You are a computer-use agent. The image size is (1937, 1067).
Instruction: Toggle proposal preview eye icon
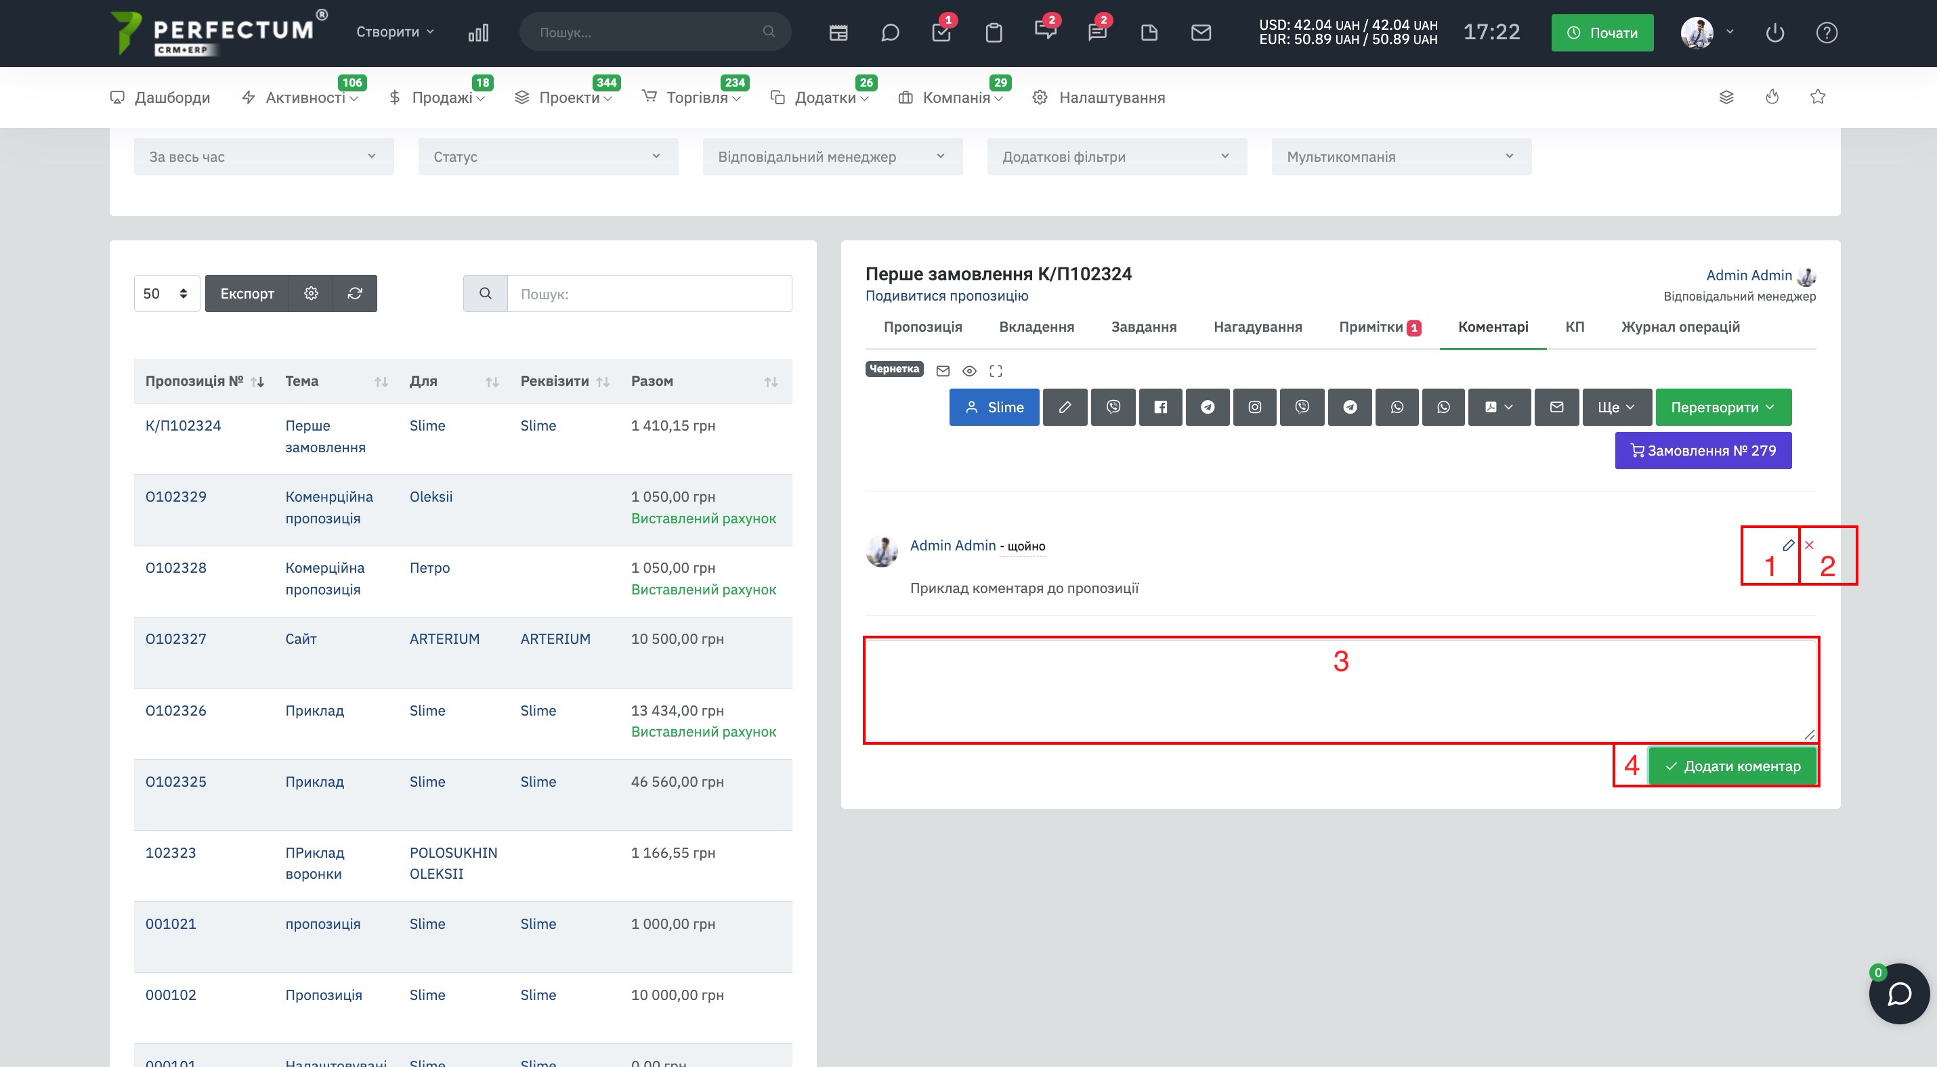(x=969, y=370)
